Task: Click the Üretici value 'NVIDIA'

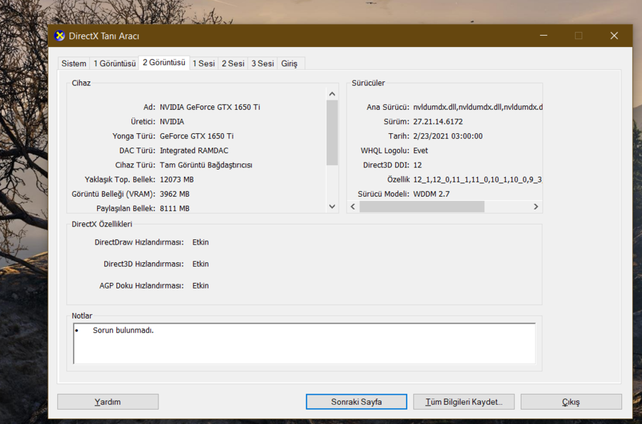Action: 171,121
